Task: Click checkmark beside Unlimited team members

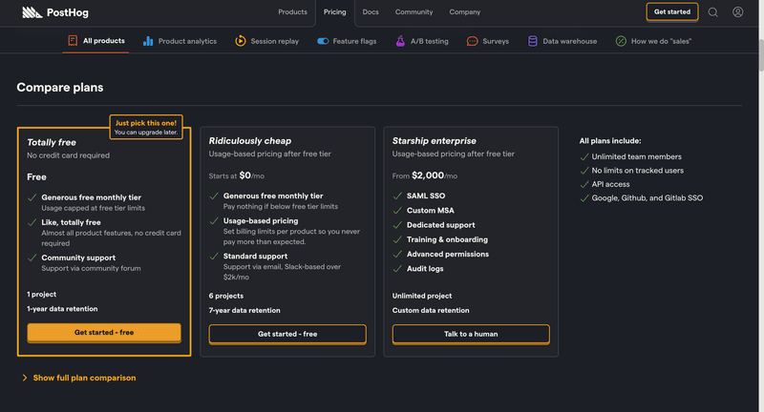Action: [584, 157]
